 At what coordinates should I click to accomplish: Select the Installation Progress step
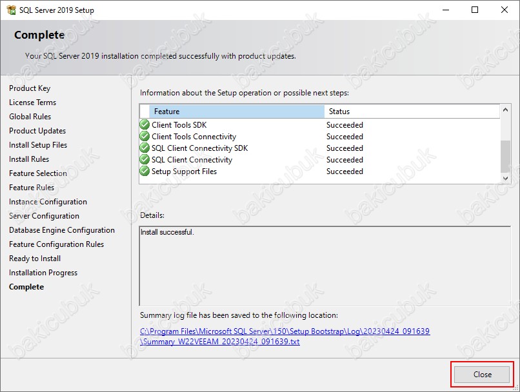[x=43, y=273]
